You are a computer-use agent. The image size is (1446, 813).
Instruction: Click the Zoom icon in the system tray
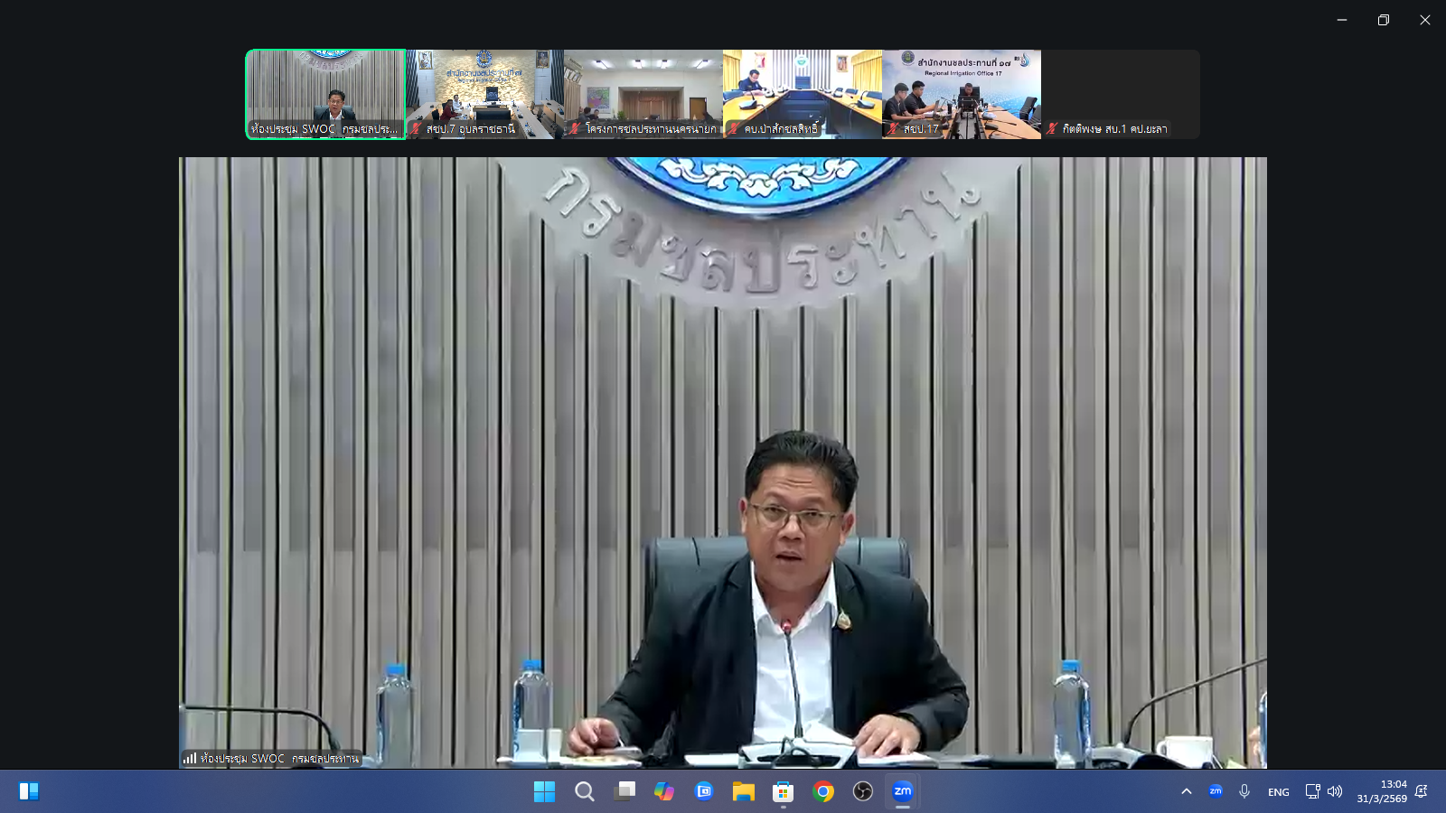(1216, 791)
